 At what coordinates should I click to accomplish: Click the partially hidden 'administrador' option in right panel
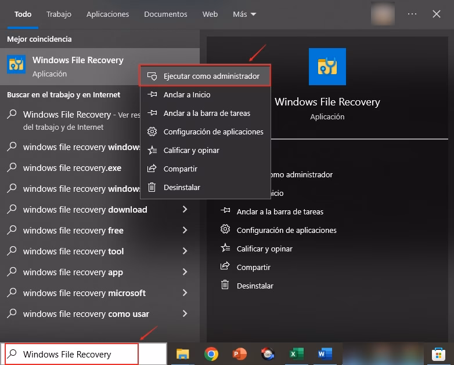point(302,174)
